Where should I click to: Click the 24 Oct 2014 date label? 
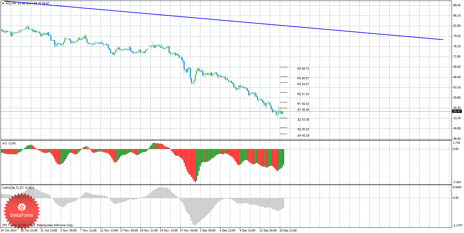point(8,231)
